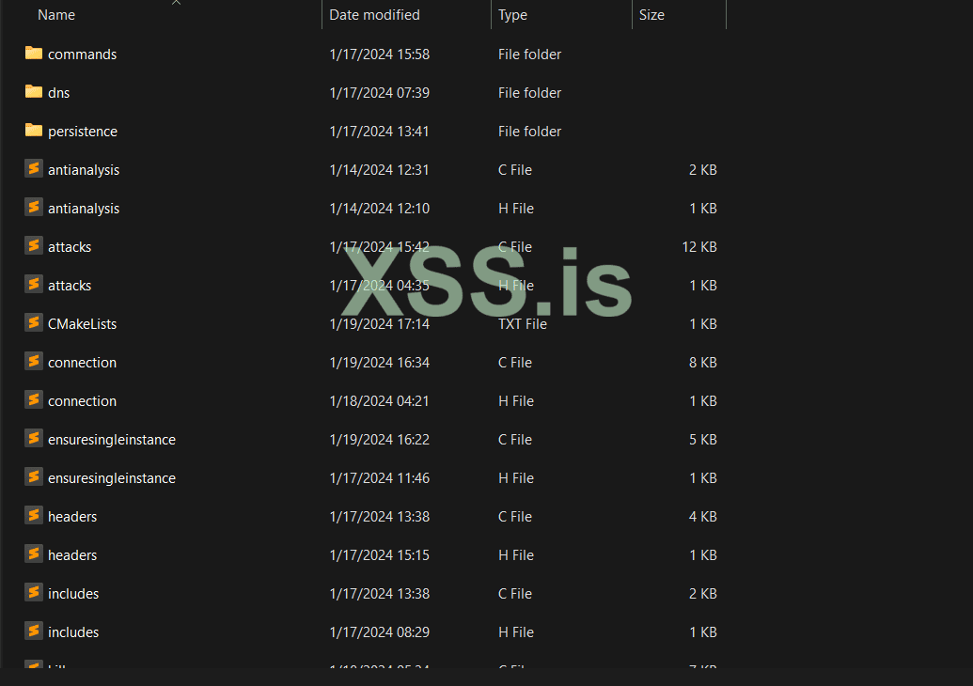
Task: Click date 1/18/2024 04:21 of connection
Action: coord(379,400)
